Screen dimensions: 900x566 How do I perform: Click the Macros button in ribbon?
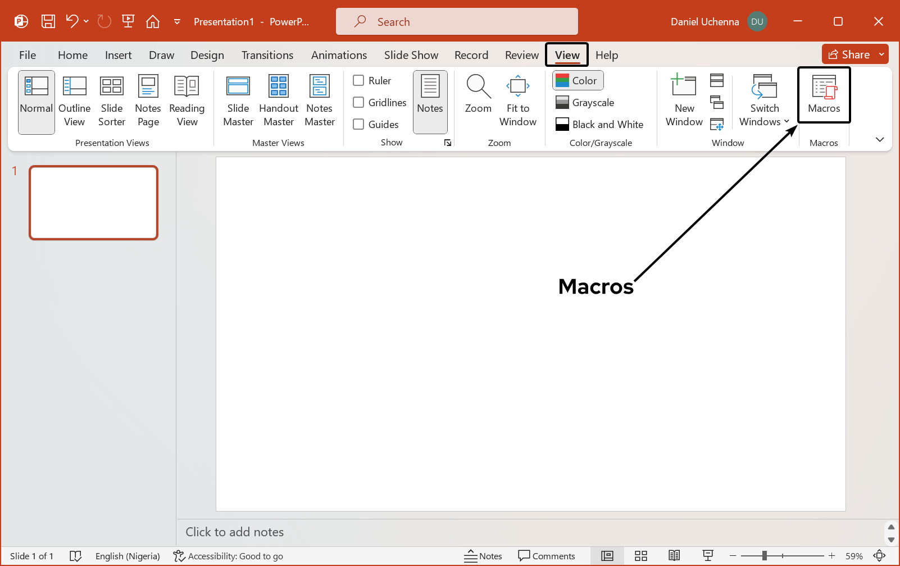[x=824, y=95]
